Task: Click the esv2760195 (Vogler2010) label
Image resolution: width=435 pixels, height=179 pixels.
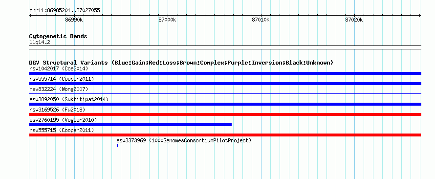Action: (x=63, y=120)
